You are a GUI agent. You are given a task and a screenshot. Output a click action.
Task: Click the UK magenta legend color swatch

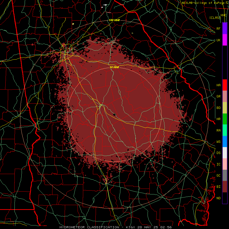click(x=225, y=40)
